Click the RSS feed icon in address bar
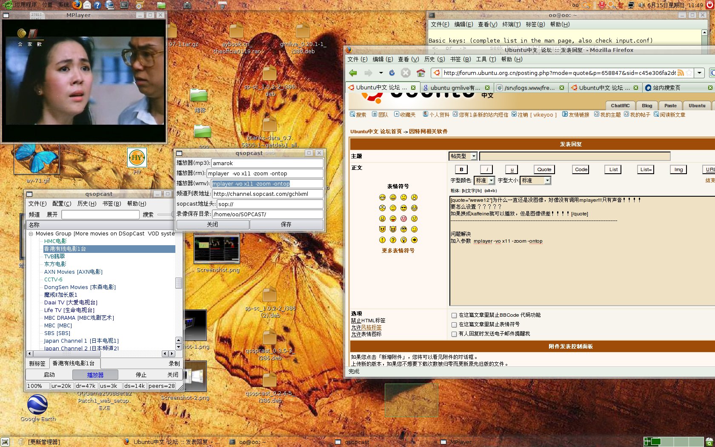715x447 pixels. [681, 73]
